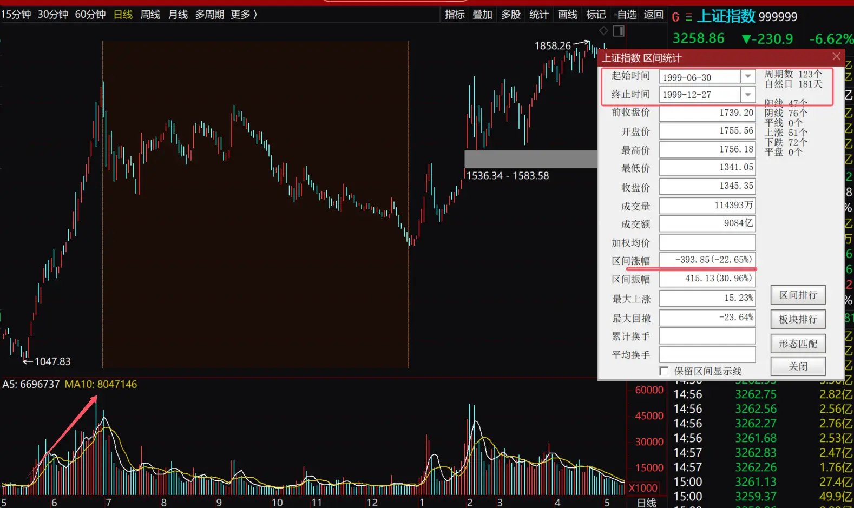This screenshot has height=508, width=854.
Task: Click the 区间振幅 value field
Action: point(707,279)
